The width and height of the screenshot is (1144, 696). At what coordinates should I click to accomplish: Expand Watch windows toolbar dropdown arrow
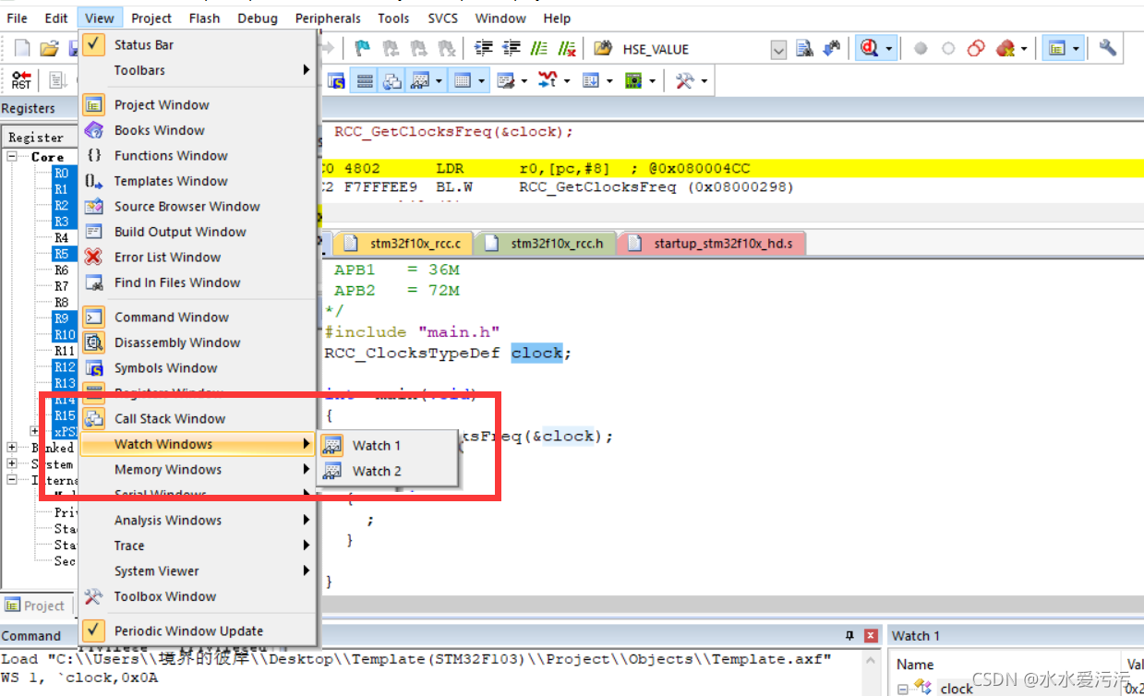click(x=439, y=81)
